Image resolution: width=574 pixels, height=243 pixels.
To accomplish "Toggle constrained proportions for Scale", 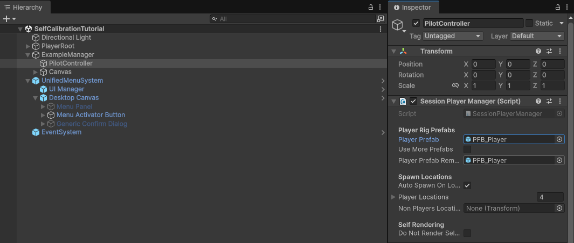I will [x=455, y=85].
